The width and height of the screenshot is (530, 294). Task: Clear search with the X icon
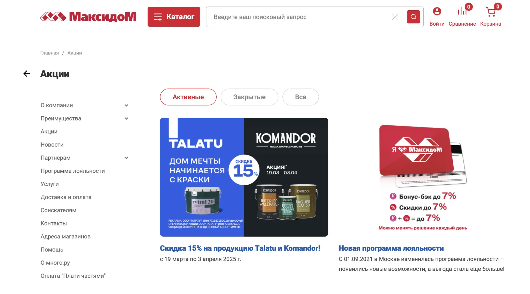coord(395,17)
